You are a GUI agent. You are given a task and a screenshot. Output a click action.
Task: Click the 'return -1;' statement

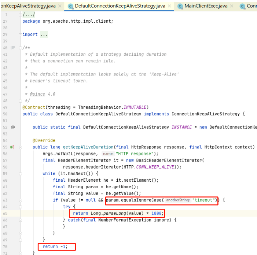55,247
